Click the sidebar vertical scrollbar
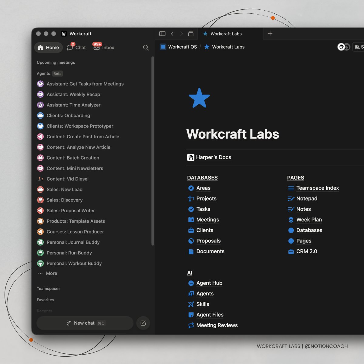Screen dimensions: 364x364 [153, 151]
